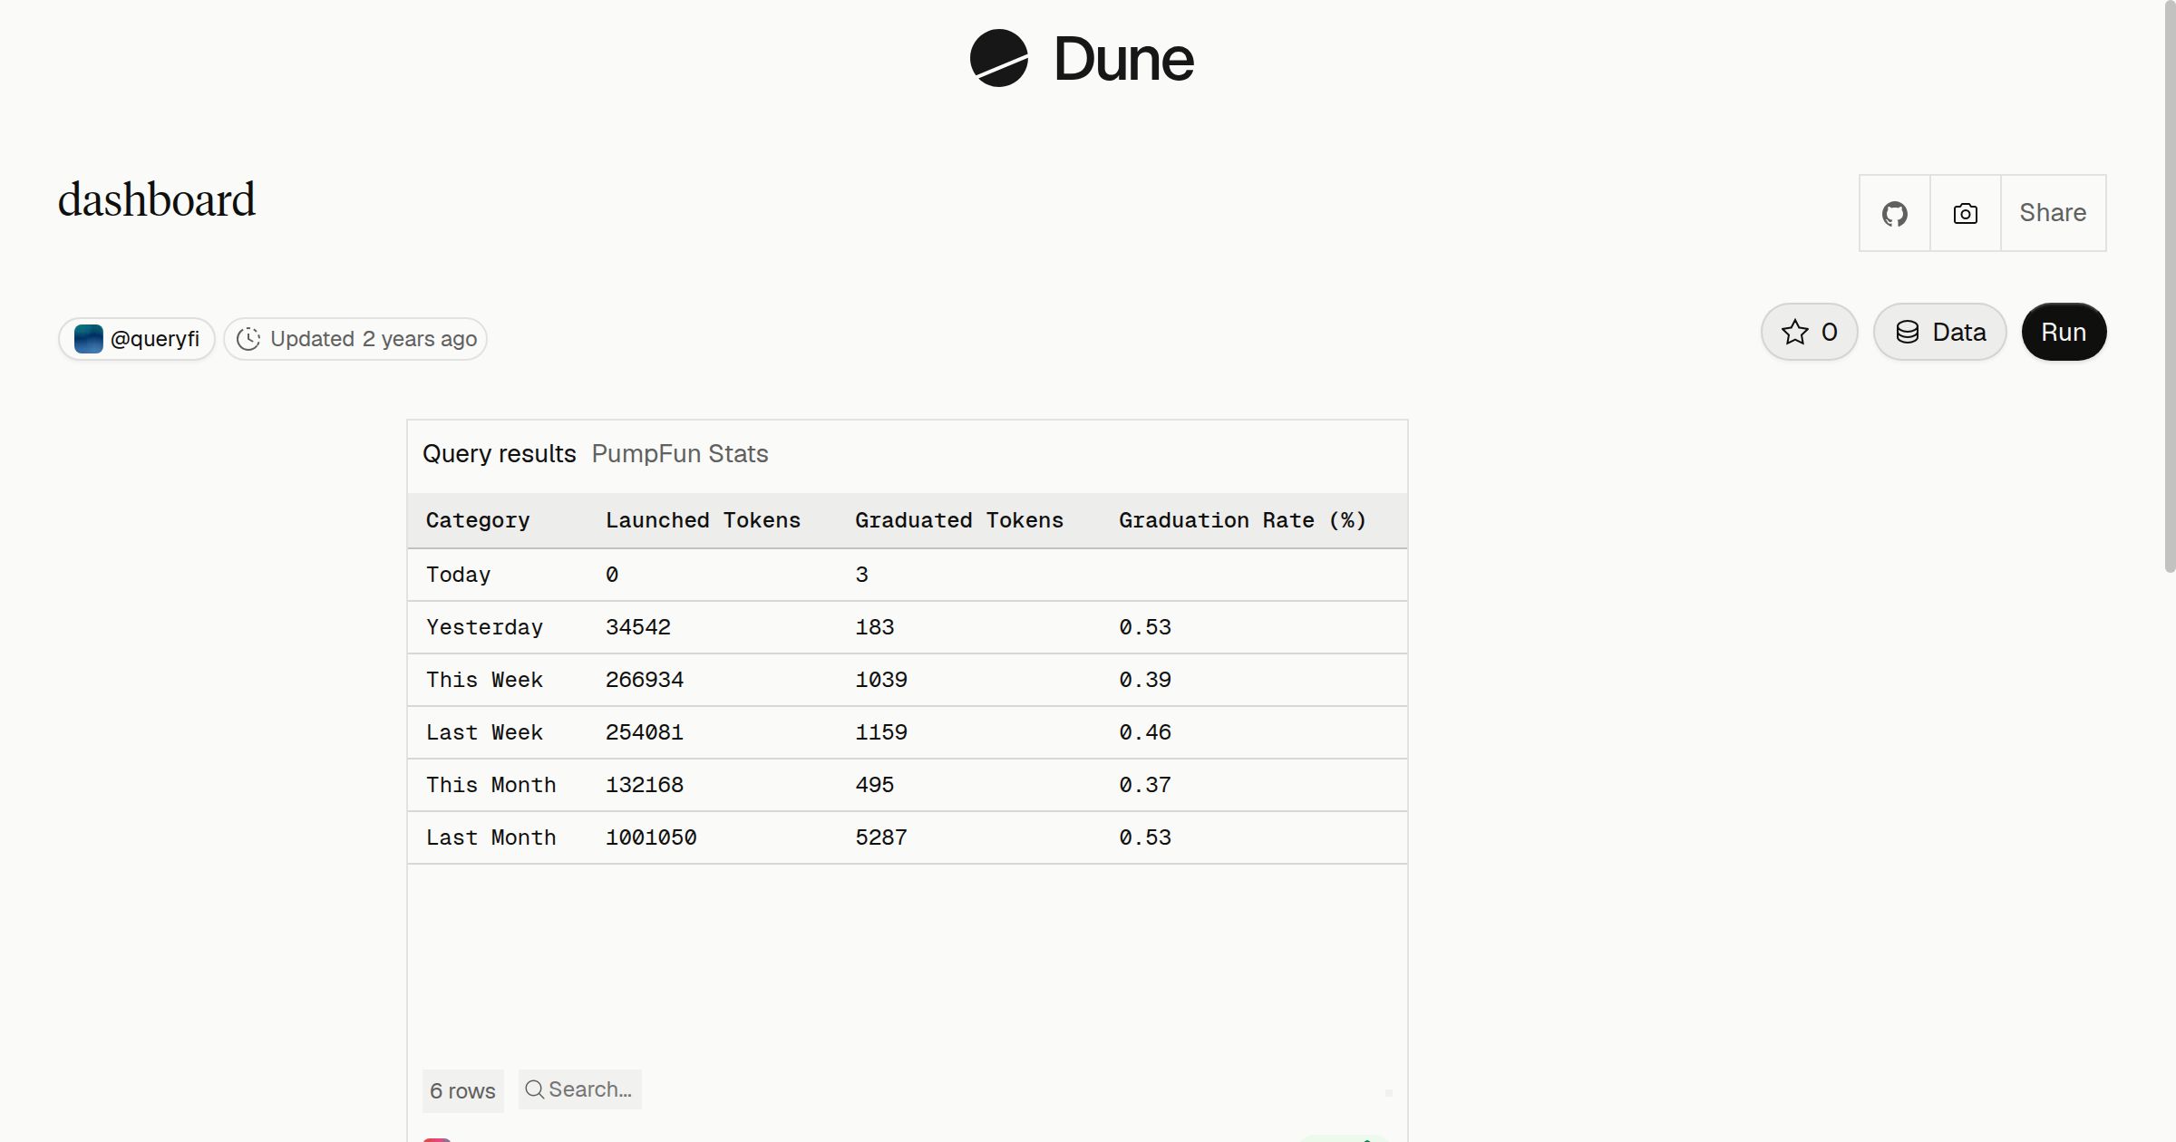The width and height of the screenshot is (2176, 1142).
Task: Select the Today row label
Action: tap(459, 575)
